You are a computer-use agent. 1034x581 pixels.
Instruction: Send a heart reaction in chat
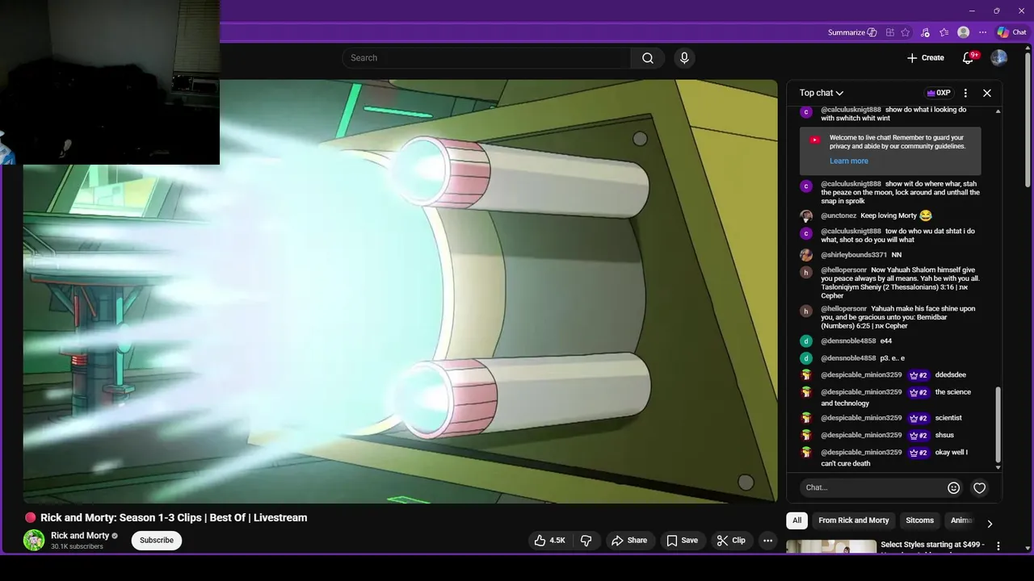coord(980,487)
